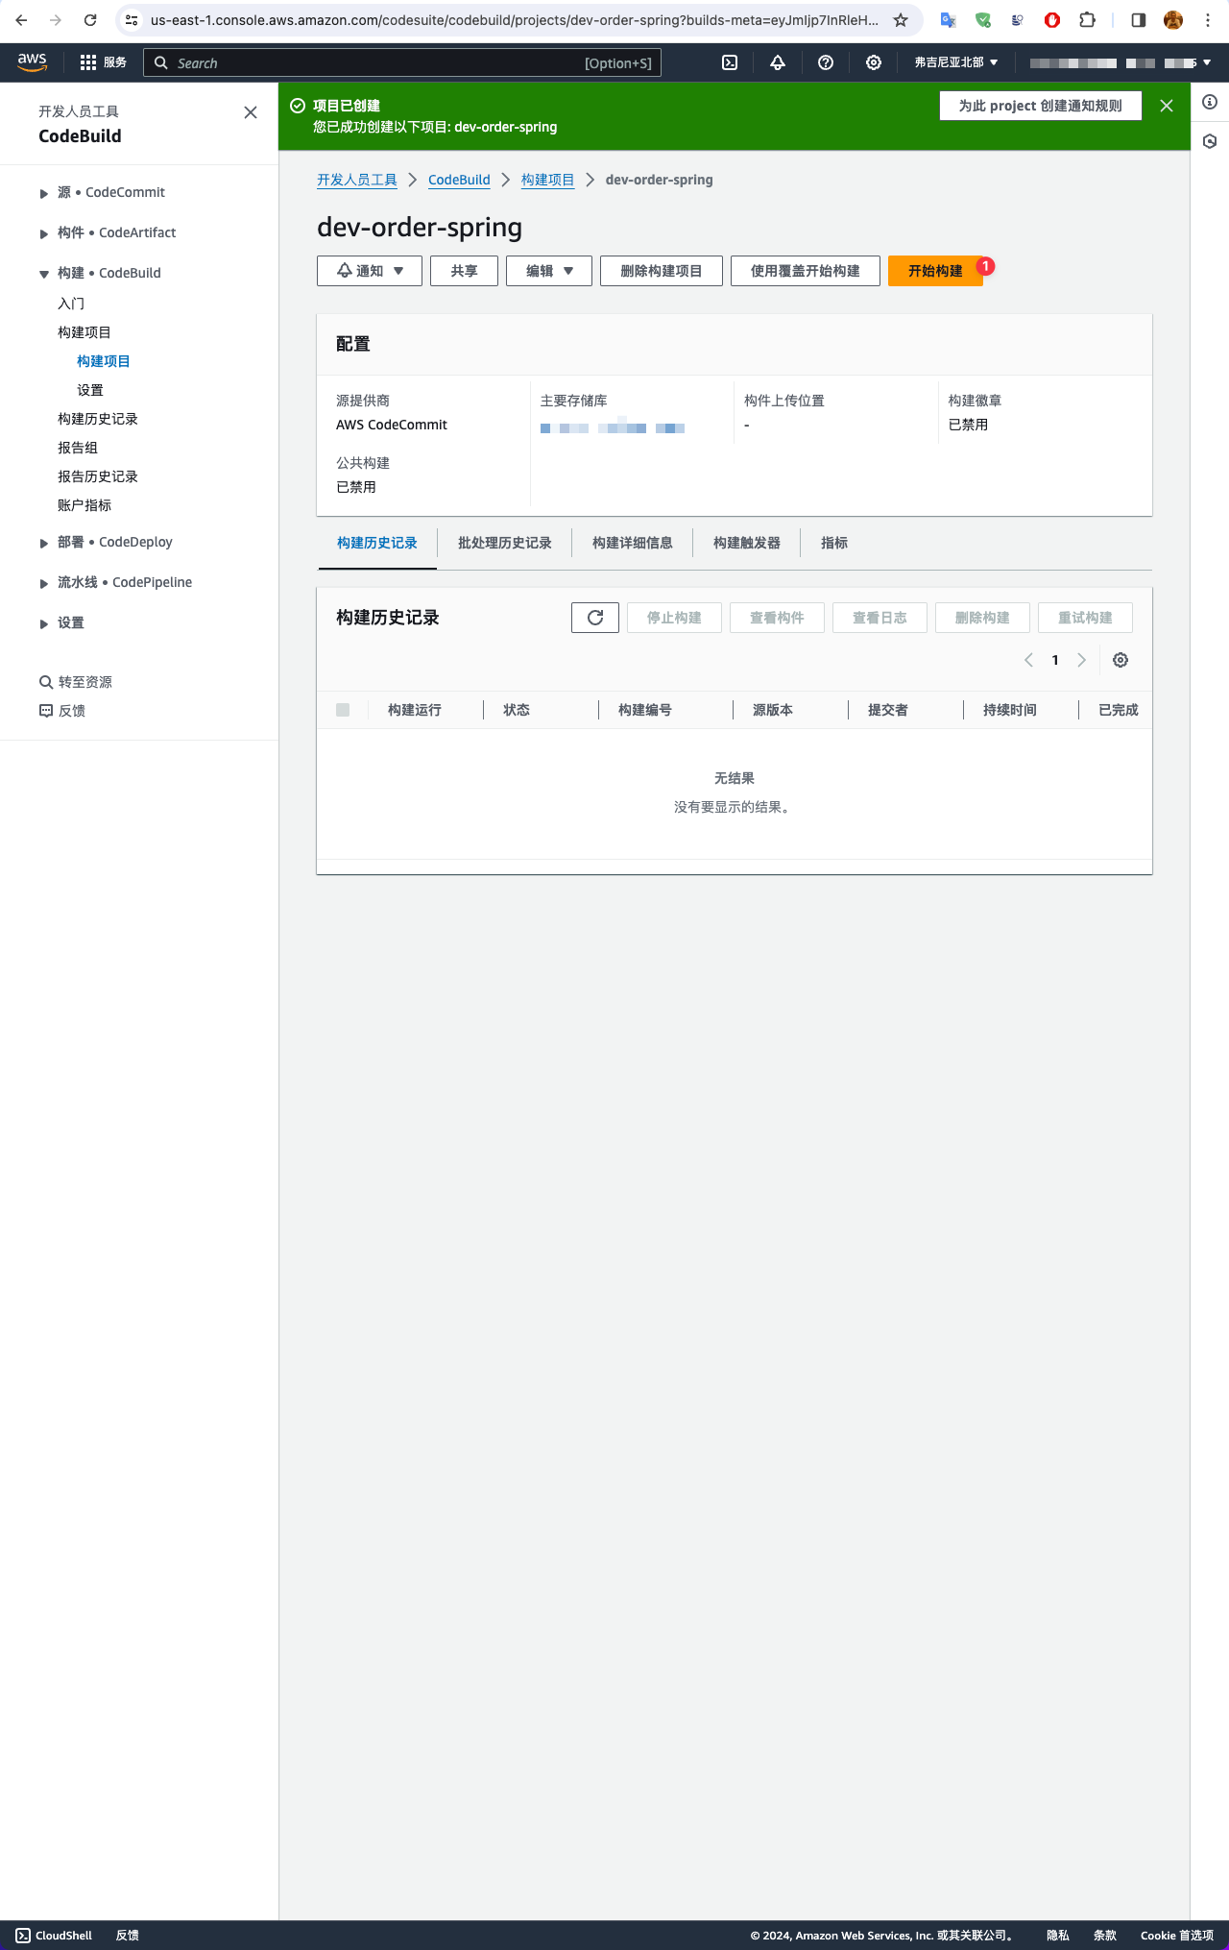Expand the 部署 • CodeDeploy section

[44, 544]
